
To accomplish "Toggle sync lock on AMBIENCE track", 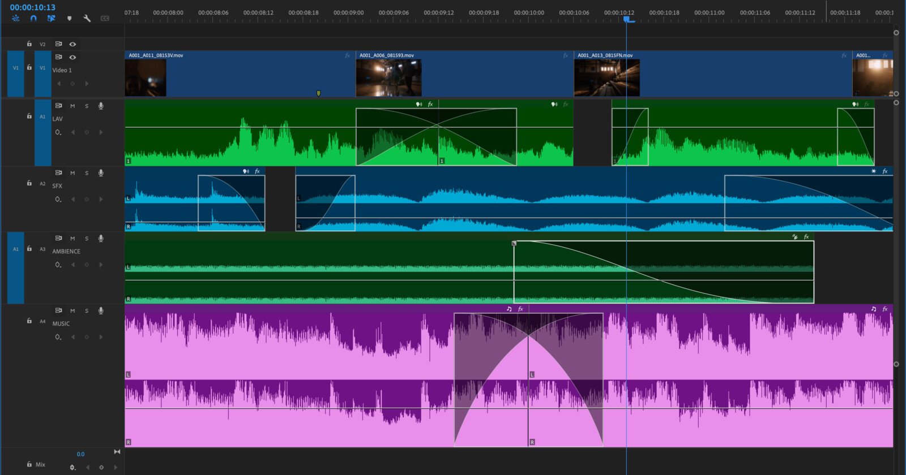I will click(58, 238).
